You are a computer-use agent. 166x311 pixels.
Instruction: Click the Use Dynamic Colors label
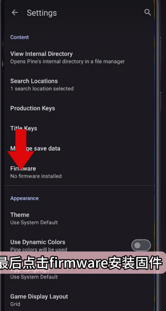click(38, 242)
